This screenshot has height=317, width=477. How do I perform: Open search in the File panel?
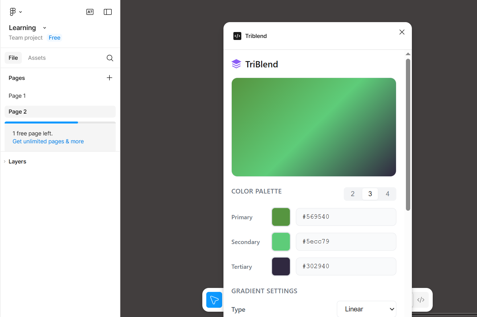point(110,58)
